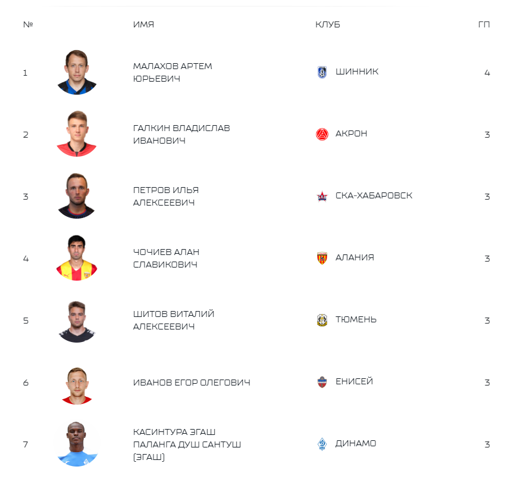
Task: Go to club page ДИНАМО
Action: tap(356, 443)
